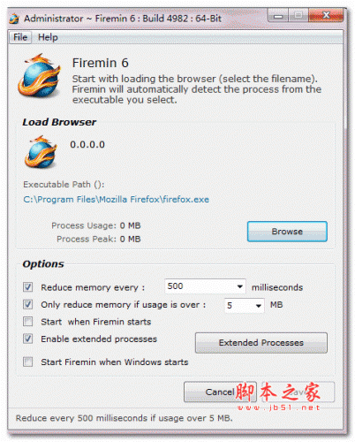
Task: Click the Browse button
Action: point(287,232)
